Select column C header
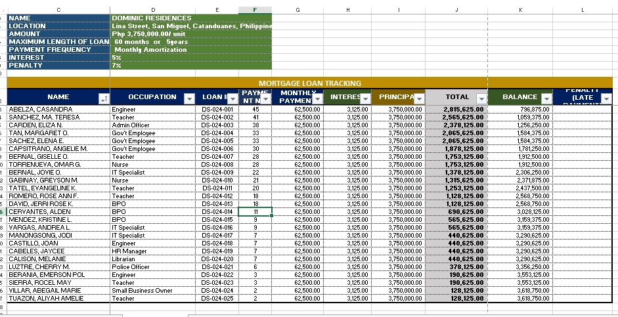The height and width of the screenshot is (317, 618). coord(58,10)
